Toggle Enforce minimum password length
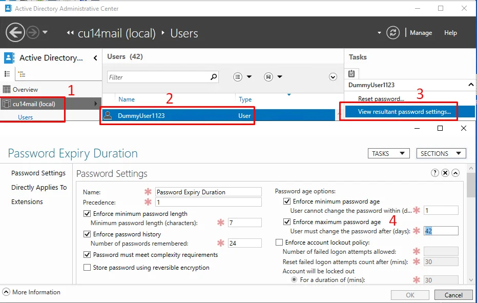The height and width of the screenshot is (303, 477). [87, 213]
